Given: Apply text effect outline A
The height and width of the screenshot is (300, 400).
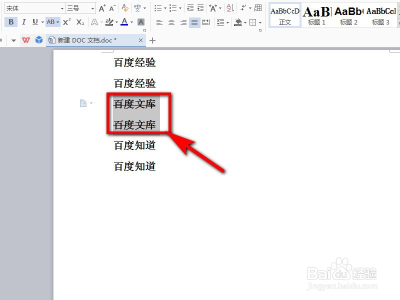Looking at the screenshot, I should (94, 22).
